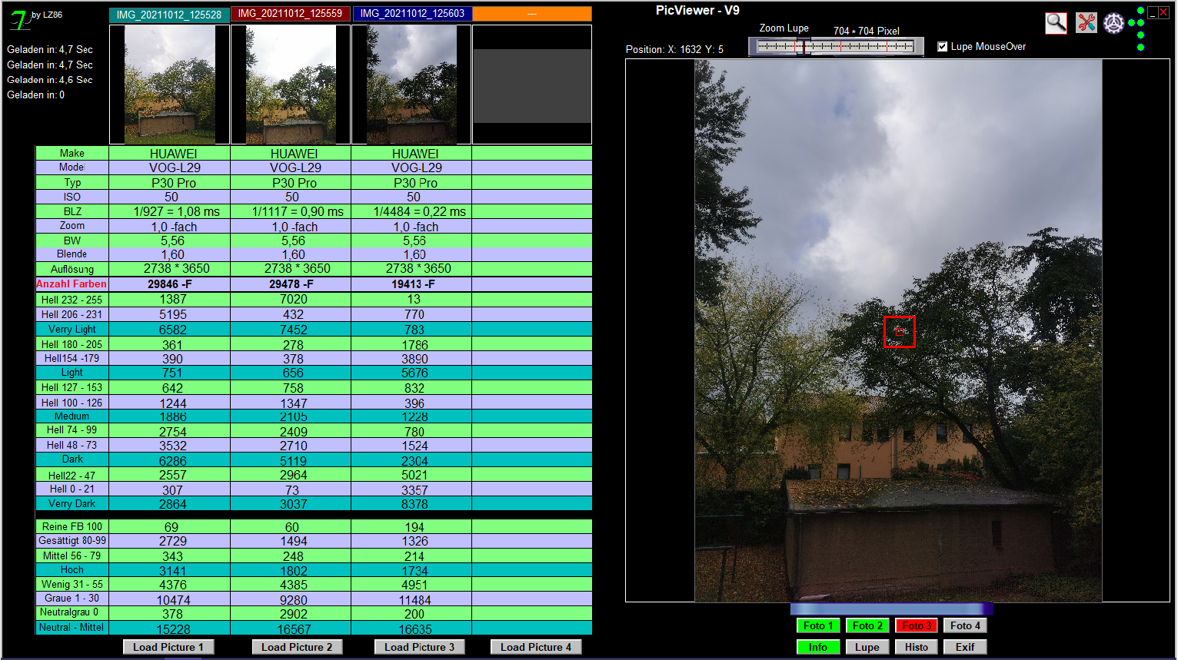This screenshot has height=660, width=1178.
Task: Click the 1/1117 = 0,90 ms exposure cell
Action: 291,211
